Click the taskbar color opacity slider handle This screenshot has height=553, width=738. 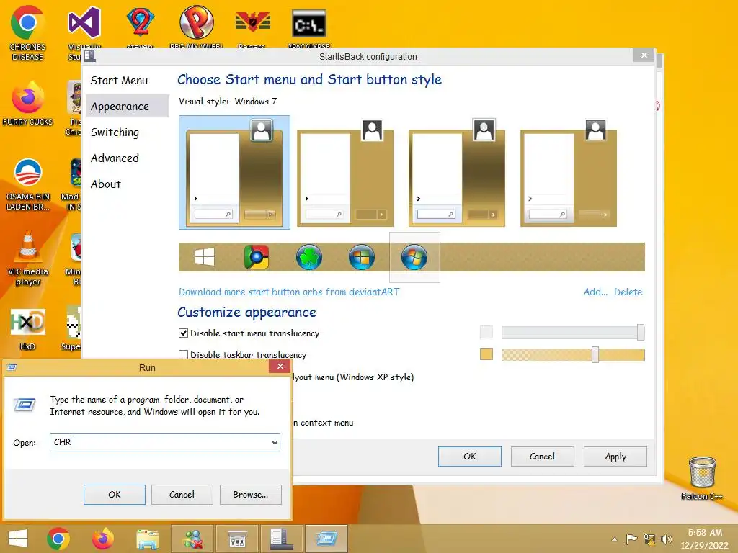point(595,354)
